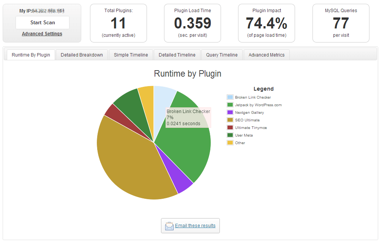Click the Ultimate Tinymce legend swatch
Image resolution: width=382 pixels, height=242 pixels.
pyautogui.click(x=229, y=127)
